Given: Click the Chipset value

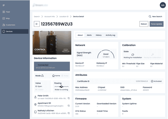Looking at the screenshot, I should [102, 90].
